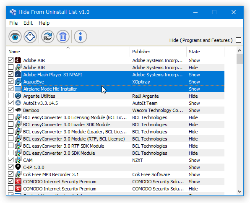Sort by the State column header
The width and height of the screenshot is (250, 203).
[x=206, y=52]
